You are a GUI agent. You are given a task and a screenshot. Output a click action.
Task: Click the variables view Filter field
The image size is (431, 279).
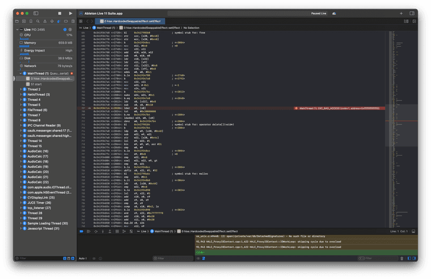click(173, 259)
